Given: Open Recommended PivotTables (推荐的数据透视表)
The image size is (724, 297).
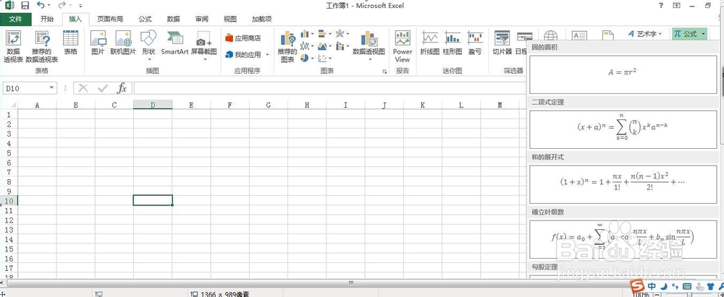Looking at the screenshot, I should tap(41, 46).
